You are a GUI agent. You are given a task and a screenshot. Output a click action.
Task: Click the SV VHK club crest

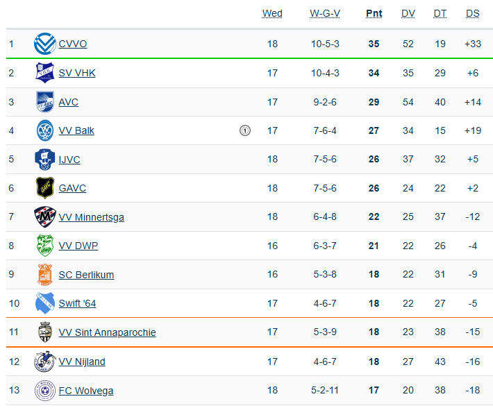(45, 73)
